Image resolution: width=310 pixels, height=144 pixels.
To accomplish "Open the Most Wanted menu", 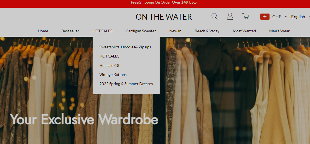I will click(244, 31).
